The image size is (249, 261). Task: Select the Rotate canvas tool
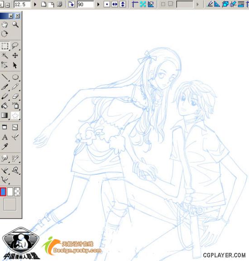(x=5, y=34)
